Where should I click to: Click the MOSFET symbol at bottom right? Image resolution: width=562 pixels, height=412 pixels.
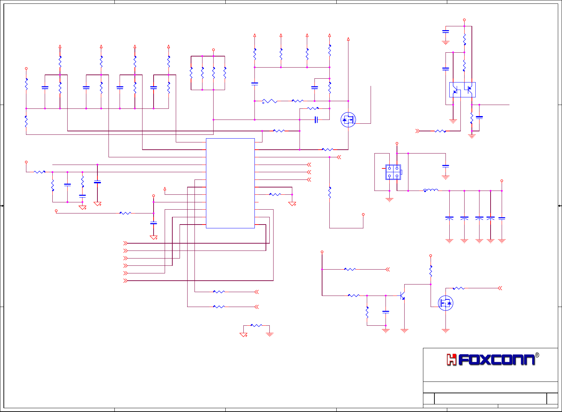[446, 303]
